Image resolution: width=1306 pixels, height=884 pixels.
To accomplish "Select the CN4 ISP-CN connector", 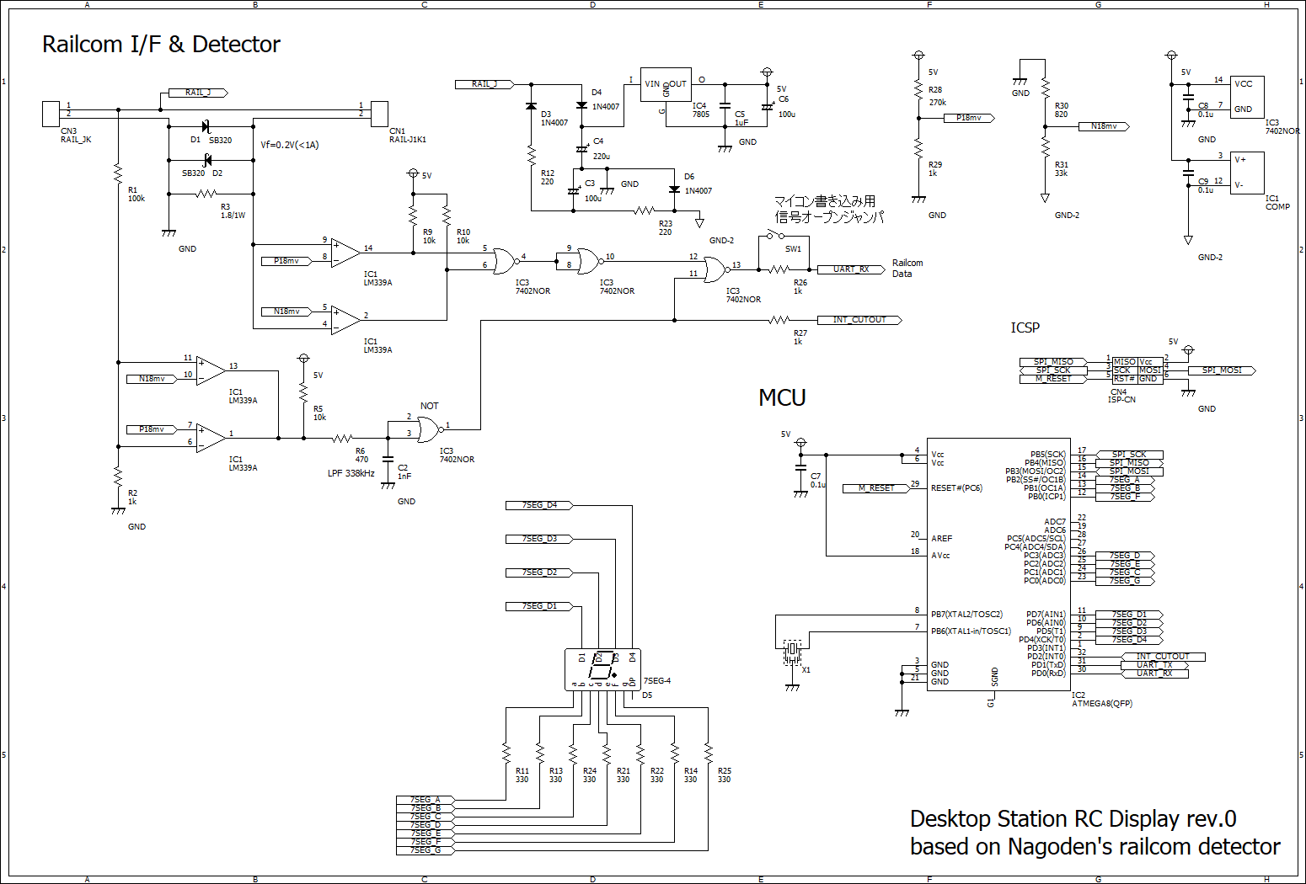I will [1137, 371].
